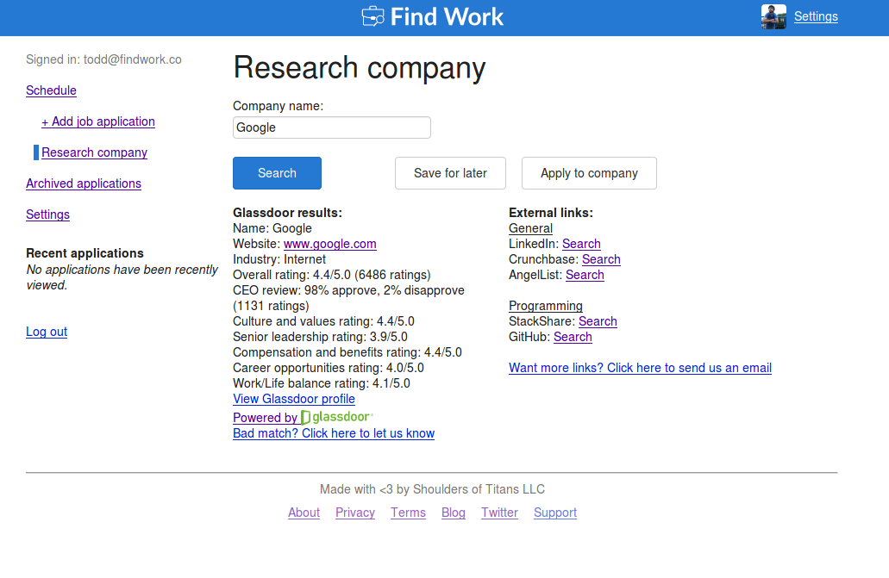Open the www.google.com website link
This screenshot has height=578, width=889.
pyautogui.click(x=330, y=244)
